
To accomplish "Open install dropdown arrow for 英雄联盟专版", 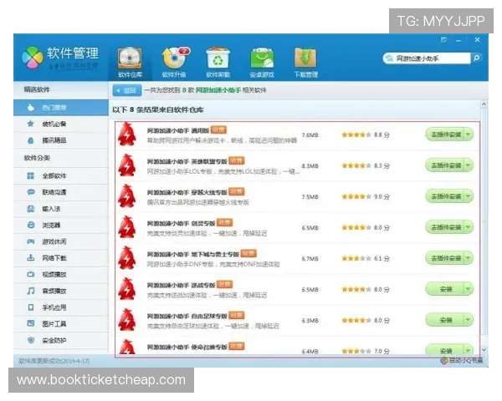I will pos(468,165).
